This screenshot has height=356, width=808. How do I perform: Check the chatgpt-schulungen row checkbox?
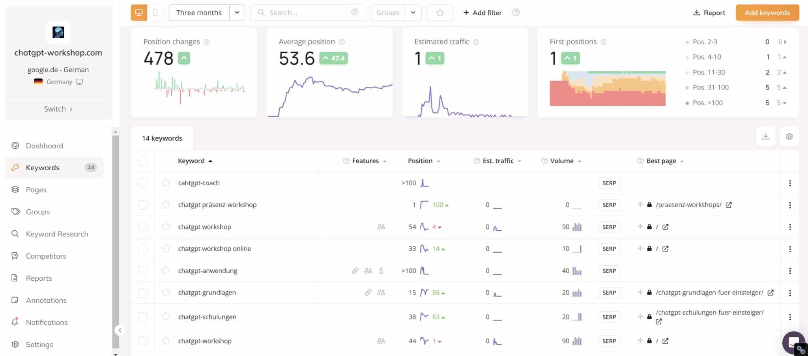(x=143, y=317)
